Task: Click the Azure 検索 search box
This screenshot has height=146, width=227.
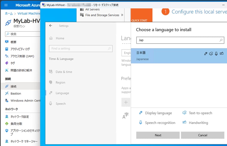Action: coord(24,34)
